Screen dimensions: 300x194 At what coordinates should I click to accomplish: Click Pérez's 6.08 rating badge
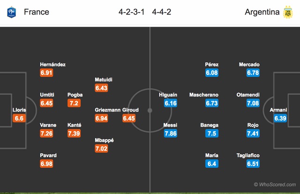[212, 73]
